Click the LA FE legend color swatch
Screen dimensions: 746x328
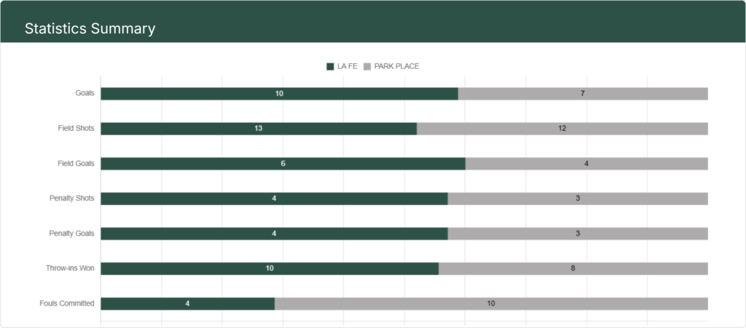pos(330,66)
